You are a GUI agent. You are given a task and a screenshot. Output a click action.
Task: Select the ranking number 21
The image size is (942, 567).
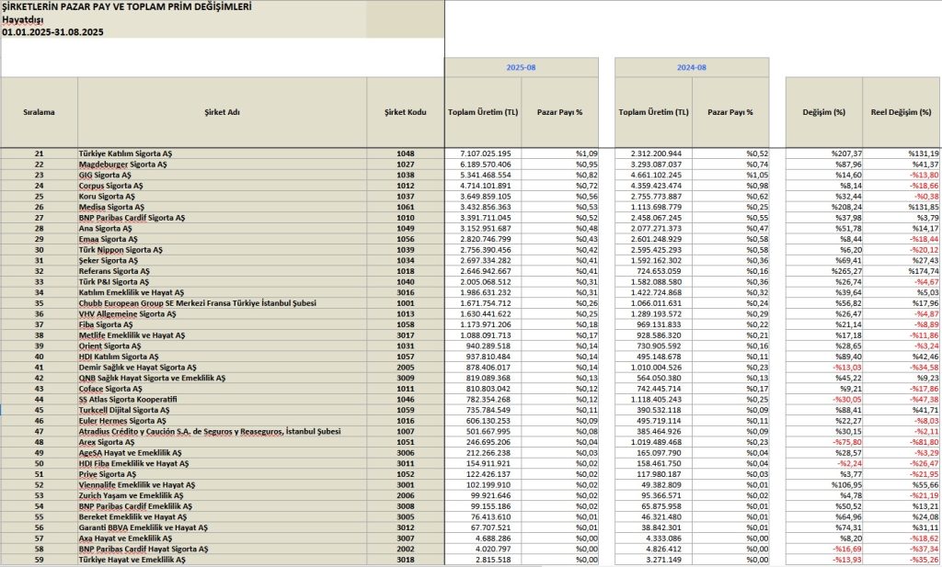pos(39,153)
